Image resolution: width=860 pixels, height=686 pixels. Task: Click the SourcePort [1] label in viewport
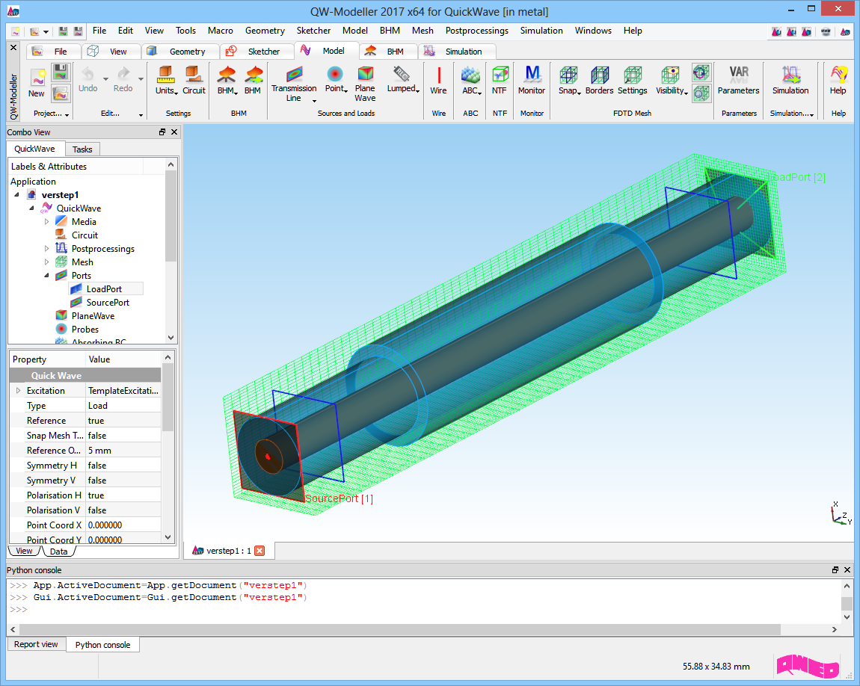click(339, 498)
